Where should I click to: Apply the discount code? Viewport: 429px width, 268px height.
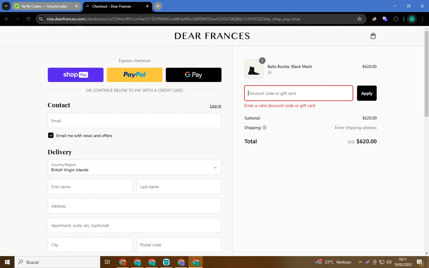point(367,93)
